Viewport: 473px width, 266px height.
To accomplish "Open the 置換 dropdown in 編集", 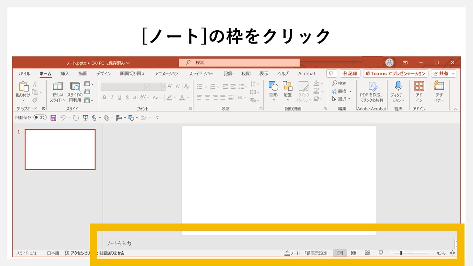I will pos(350,91).
